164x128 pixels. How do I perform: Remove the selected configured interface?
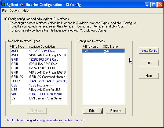116,111
